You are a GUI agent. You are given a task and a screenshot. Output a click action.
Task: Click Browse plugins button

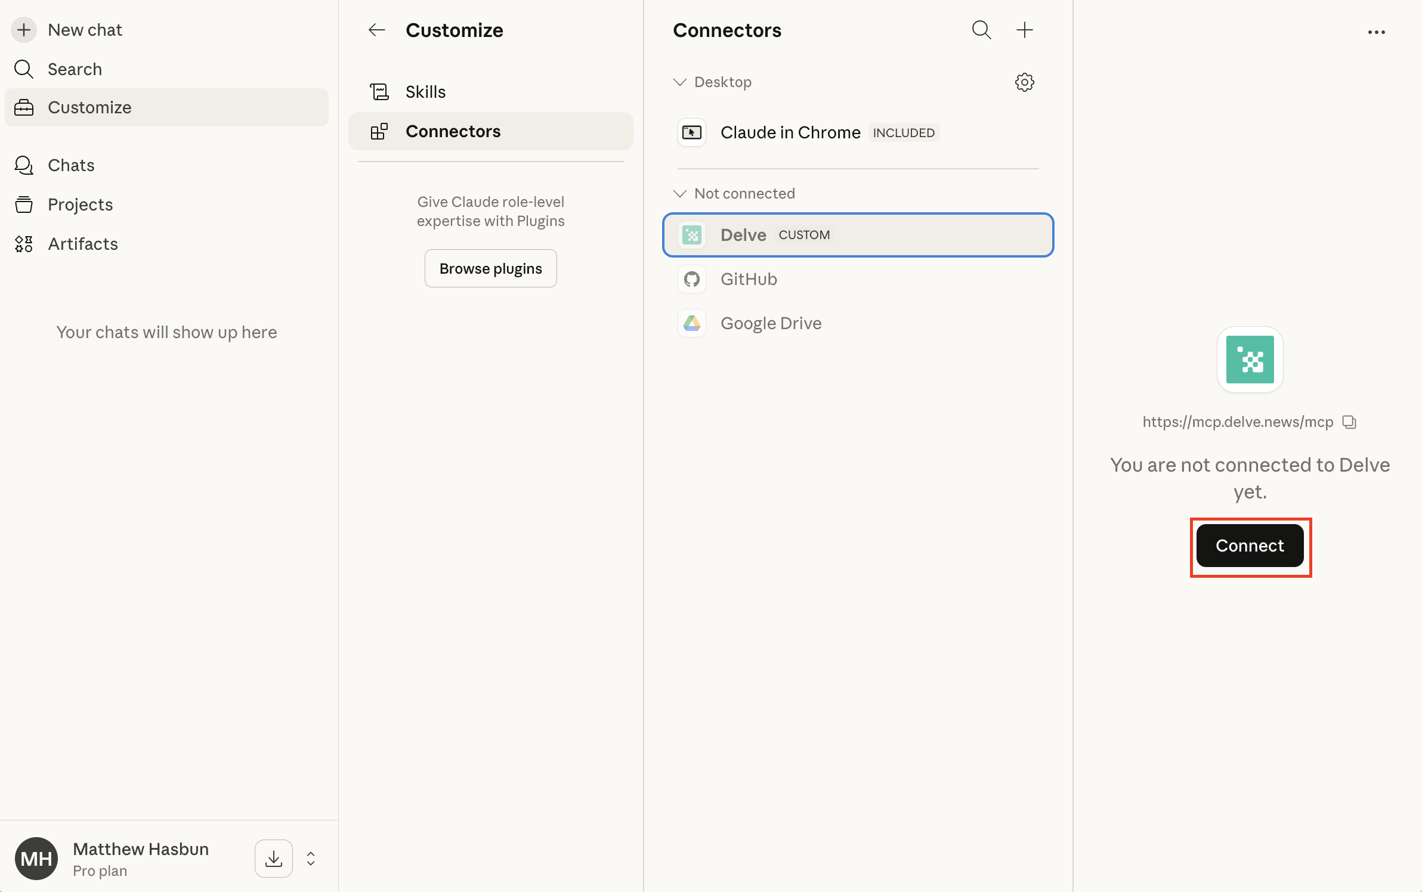(x=490, y=268)
